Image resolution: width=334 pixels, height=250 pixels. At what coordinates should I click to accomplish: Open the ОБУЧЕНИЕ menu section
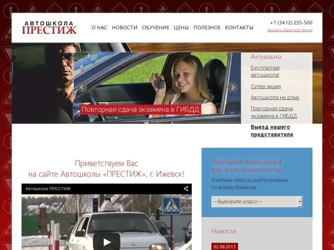click(155, 27)
